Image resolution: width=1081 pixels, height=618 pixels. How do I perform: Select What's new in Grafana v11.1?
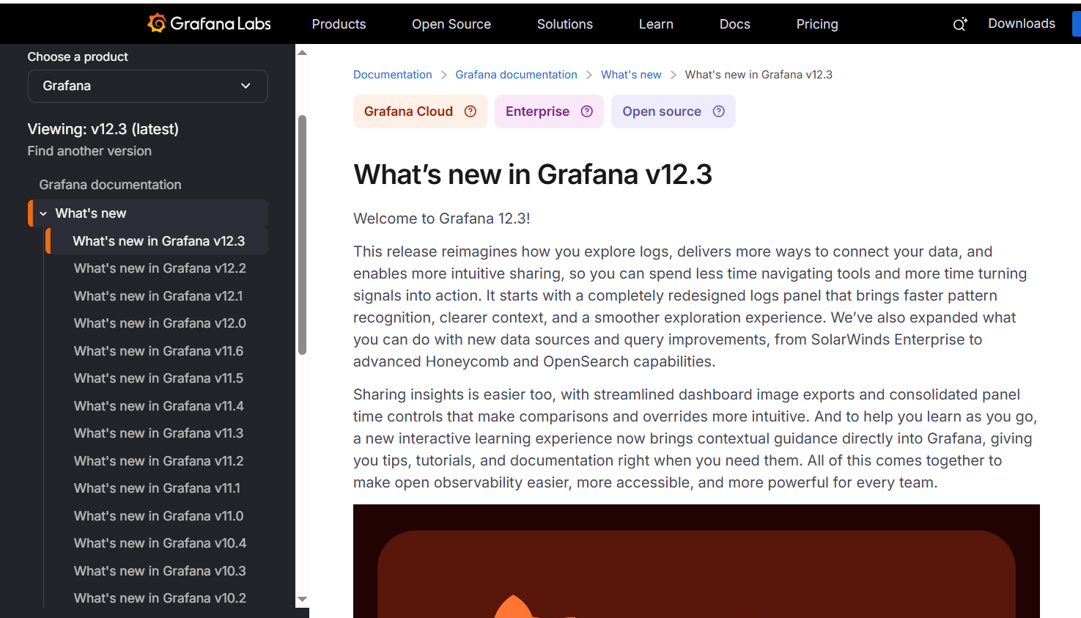point(157,488)
